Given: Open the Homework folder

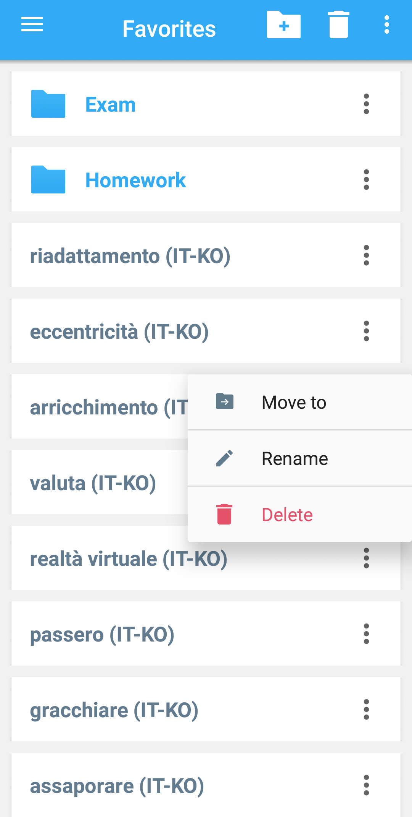Looking at the screenshot, I should 135,180.
